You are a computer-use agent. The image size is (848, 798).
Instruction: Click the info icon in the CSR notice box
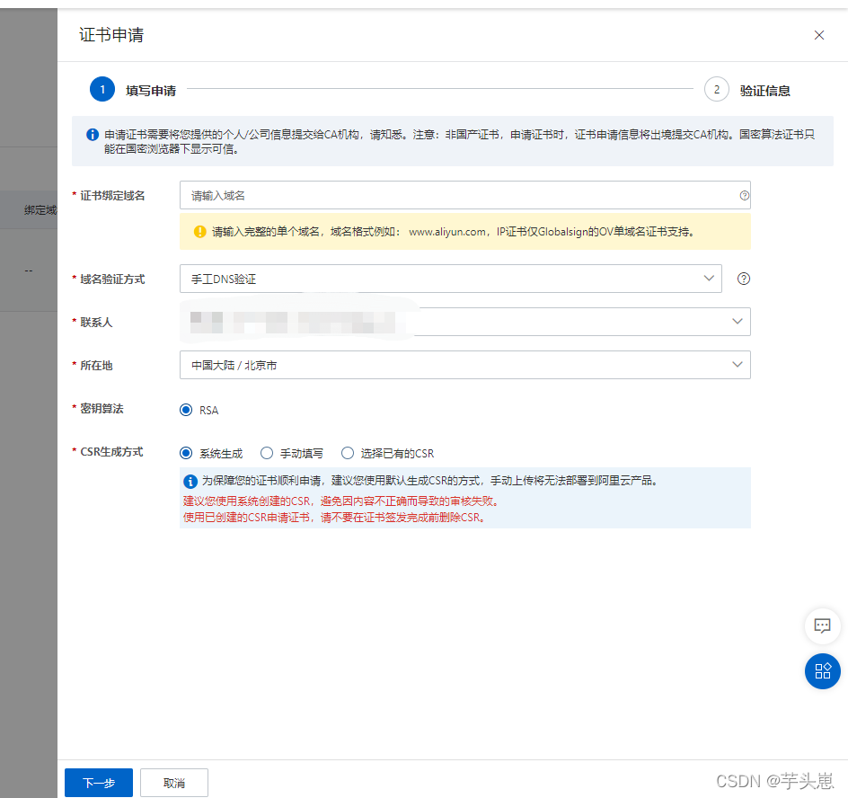(x=190, y=481)
